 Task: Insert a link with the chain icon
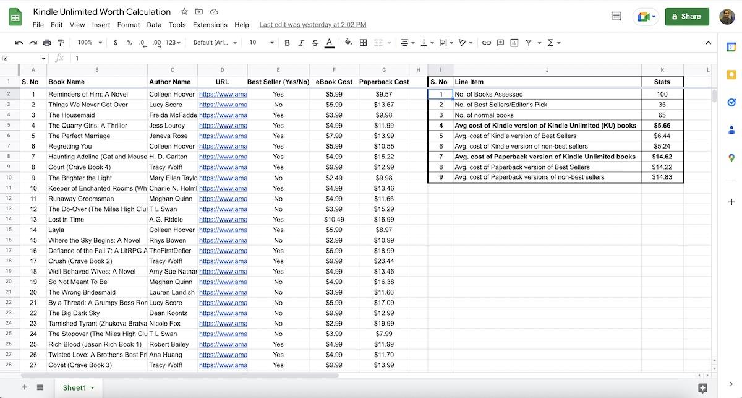(487, 43)
